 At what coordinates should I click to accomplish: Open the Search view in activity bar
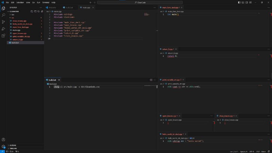click(x=3, y=15)
